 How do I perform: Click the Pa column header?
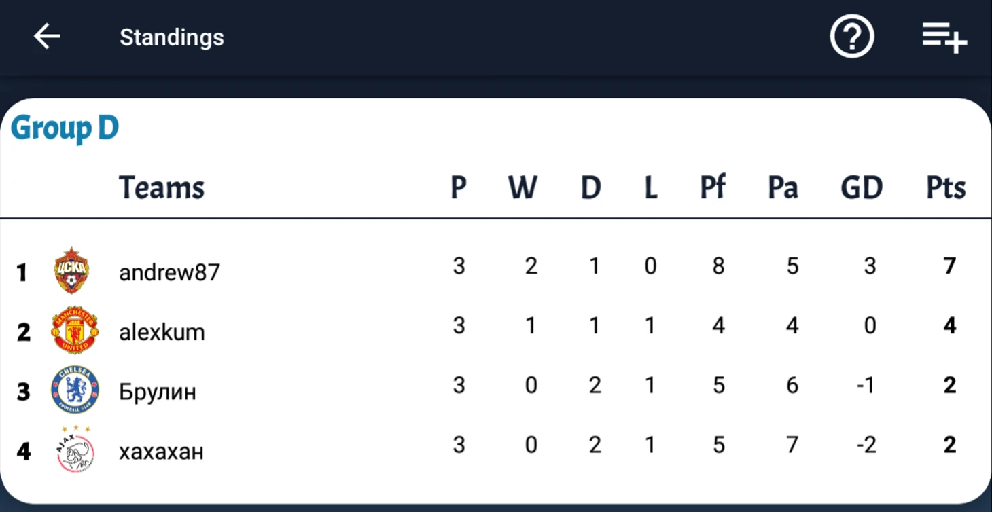[783, 187]
